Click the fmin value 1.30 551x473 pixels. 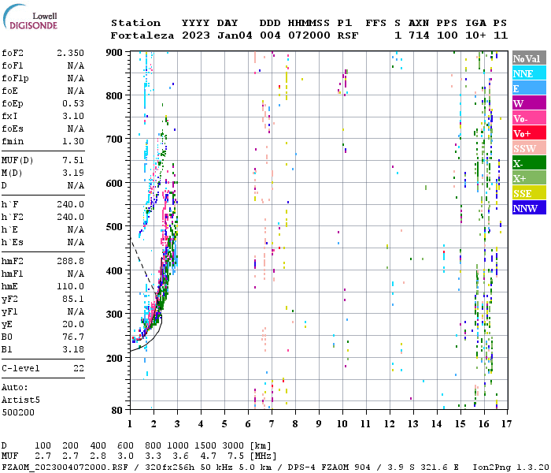click(73, 141)
